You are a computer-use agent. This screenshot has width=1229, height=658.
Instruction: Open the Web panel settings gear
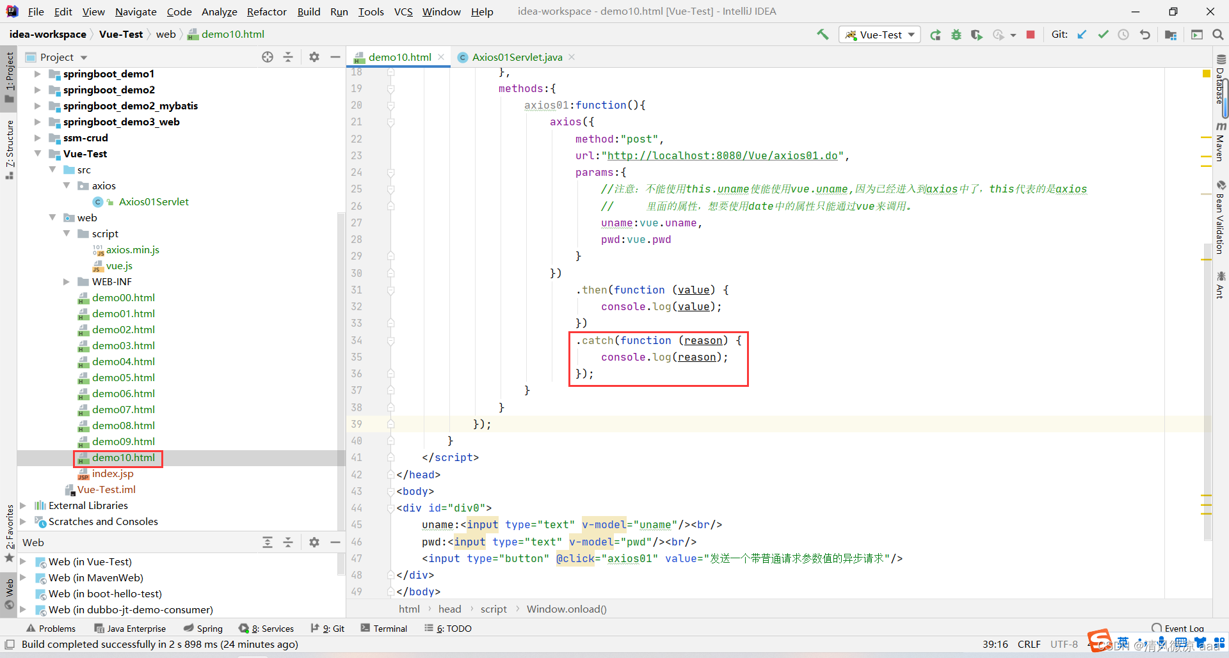314,542
